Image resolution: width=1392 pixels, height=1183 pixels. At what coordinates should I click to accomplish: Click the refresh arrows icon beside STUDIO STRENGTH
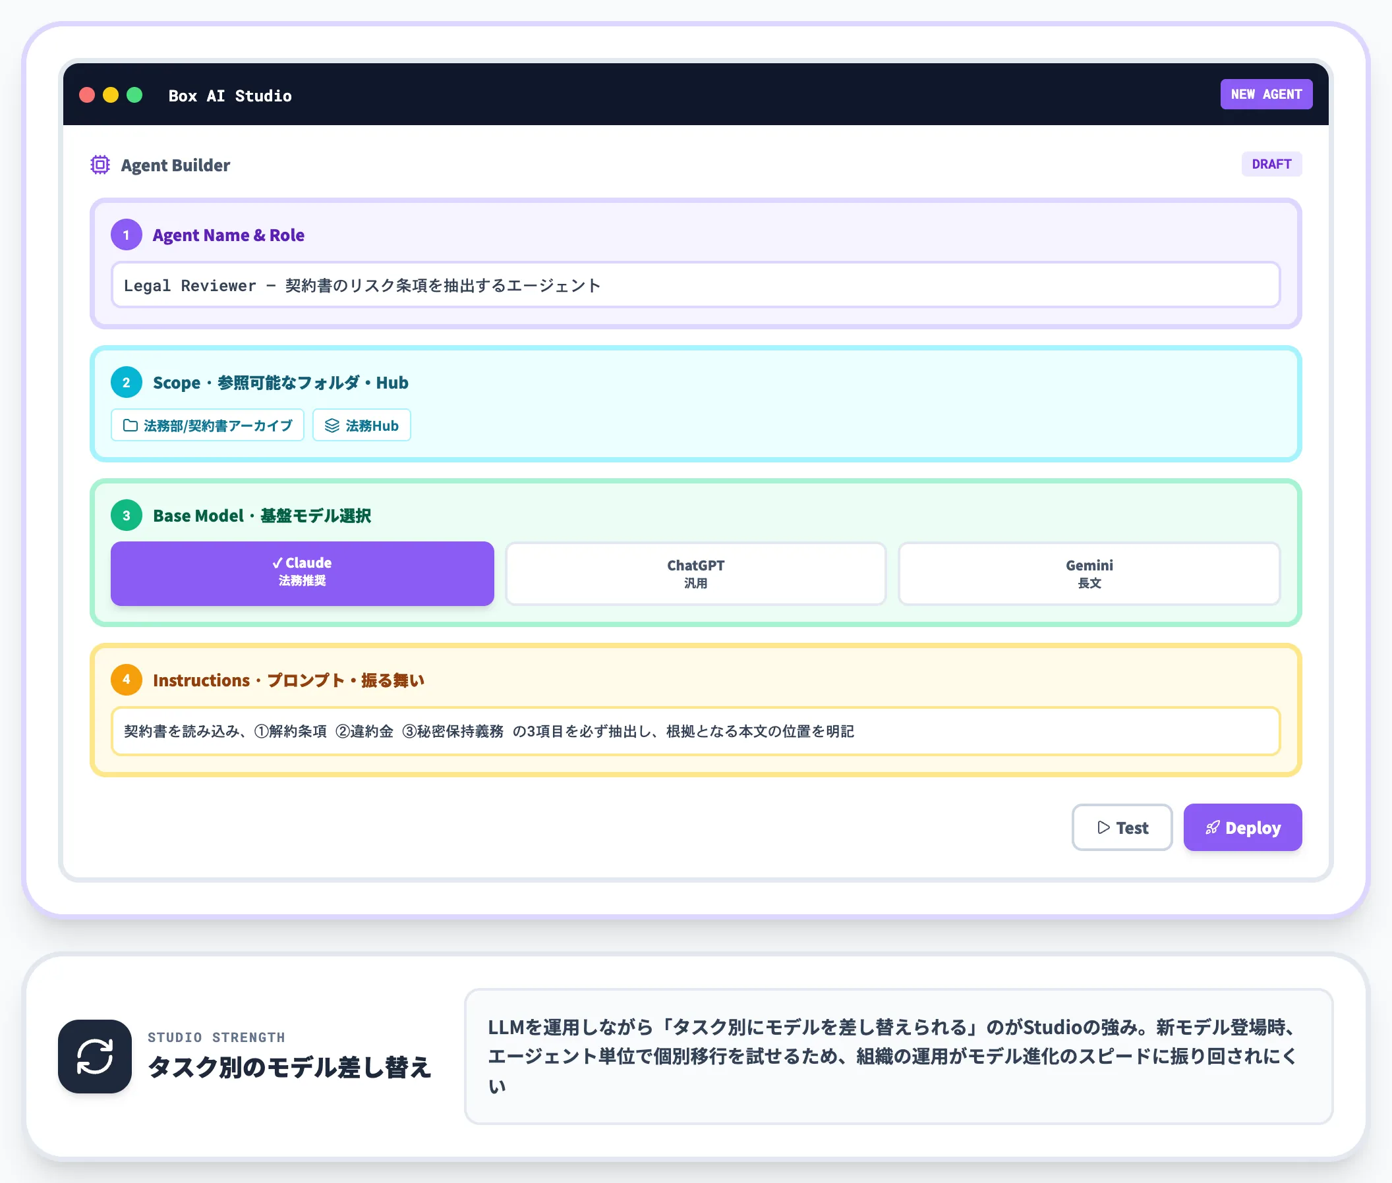point(95,1057)
